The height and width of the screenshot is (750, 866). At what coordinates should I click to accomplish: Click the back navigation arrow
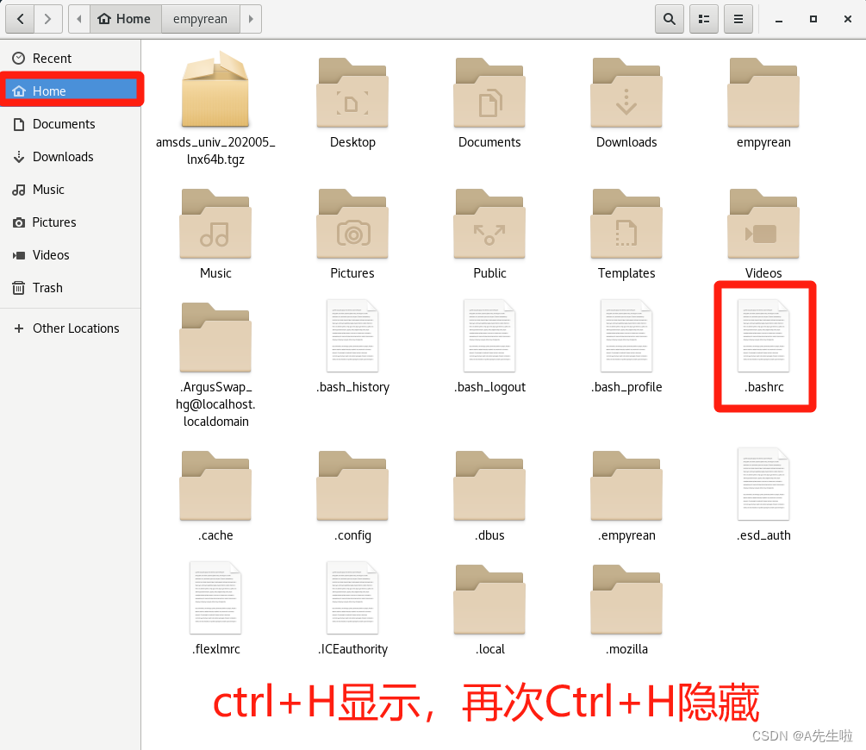tap(19, 18)
